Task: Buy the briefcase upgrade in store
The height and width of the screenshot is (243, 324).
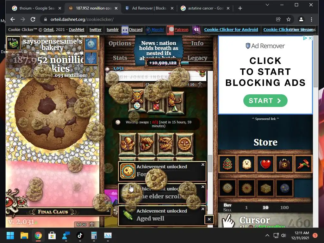Action: [284, 164]
